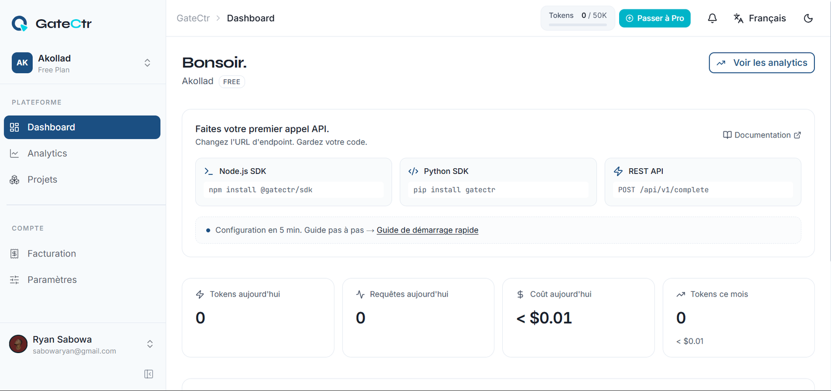Click the GateCtr logo icon
831x391 pixels.
point(20,23)
